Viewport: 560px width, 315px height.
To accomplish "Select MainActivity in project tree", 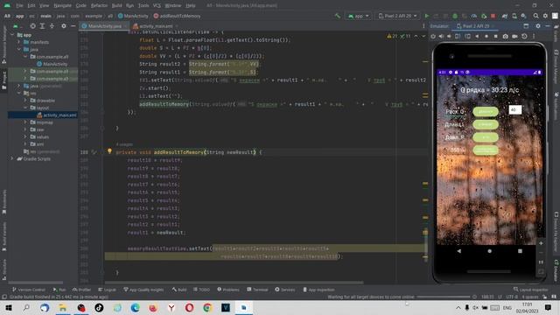I will click(x=54, y=64).
